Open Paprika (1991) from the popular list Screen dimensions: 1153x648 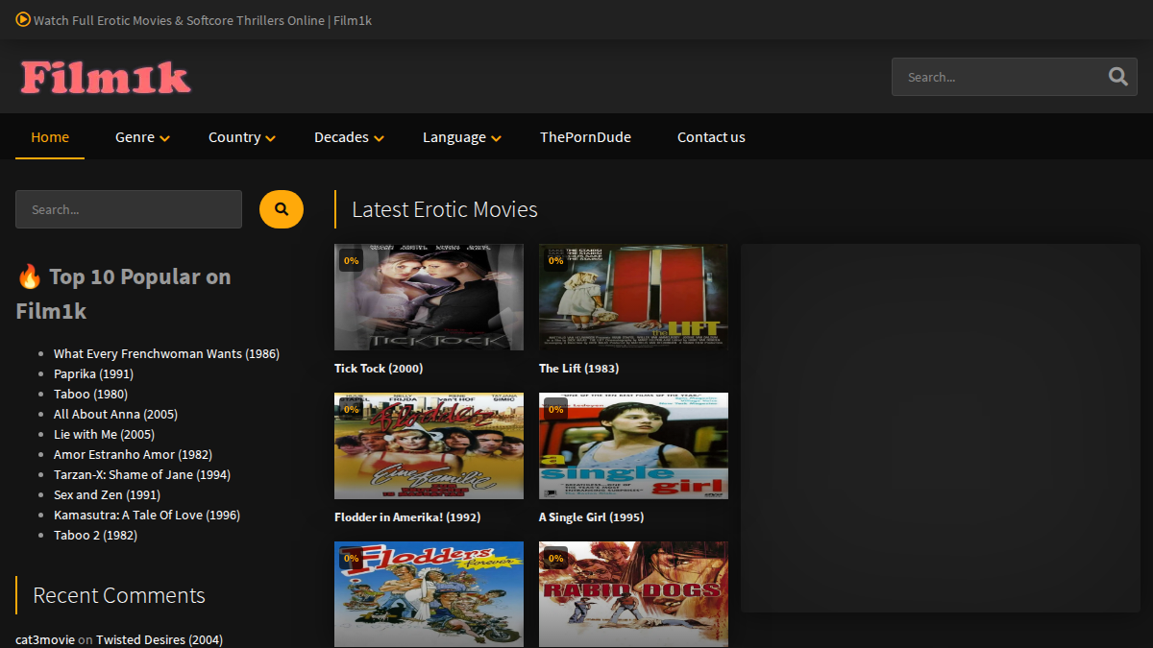93,373
